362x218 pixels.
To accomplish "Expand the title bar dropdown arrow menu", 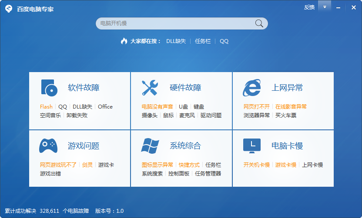I will click(324, 7).
